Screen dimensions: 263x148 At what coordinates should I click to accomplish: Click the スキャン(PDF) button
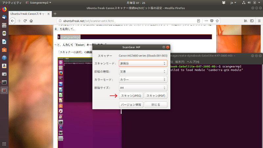(156, 96)
